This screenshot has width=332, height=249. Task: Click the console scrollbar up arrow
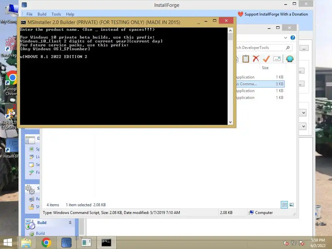pyautogui.click(x=231, y=30)
